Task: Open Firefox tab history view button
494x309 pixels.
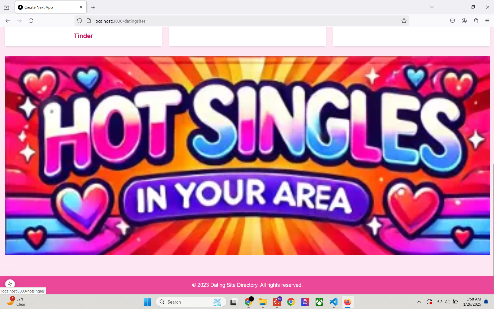Action: tap(6, 7)
